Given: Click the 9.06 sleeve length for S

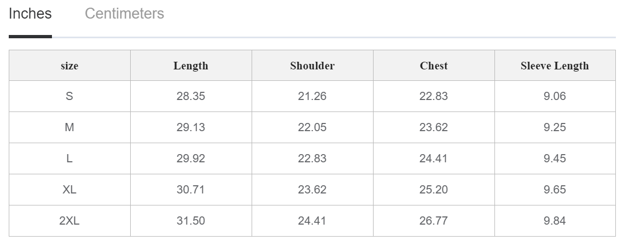Looking at the screenshot, I should point(555,96).
